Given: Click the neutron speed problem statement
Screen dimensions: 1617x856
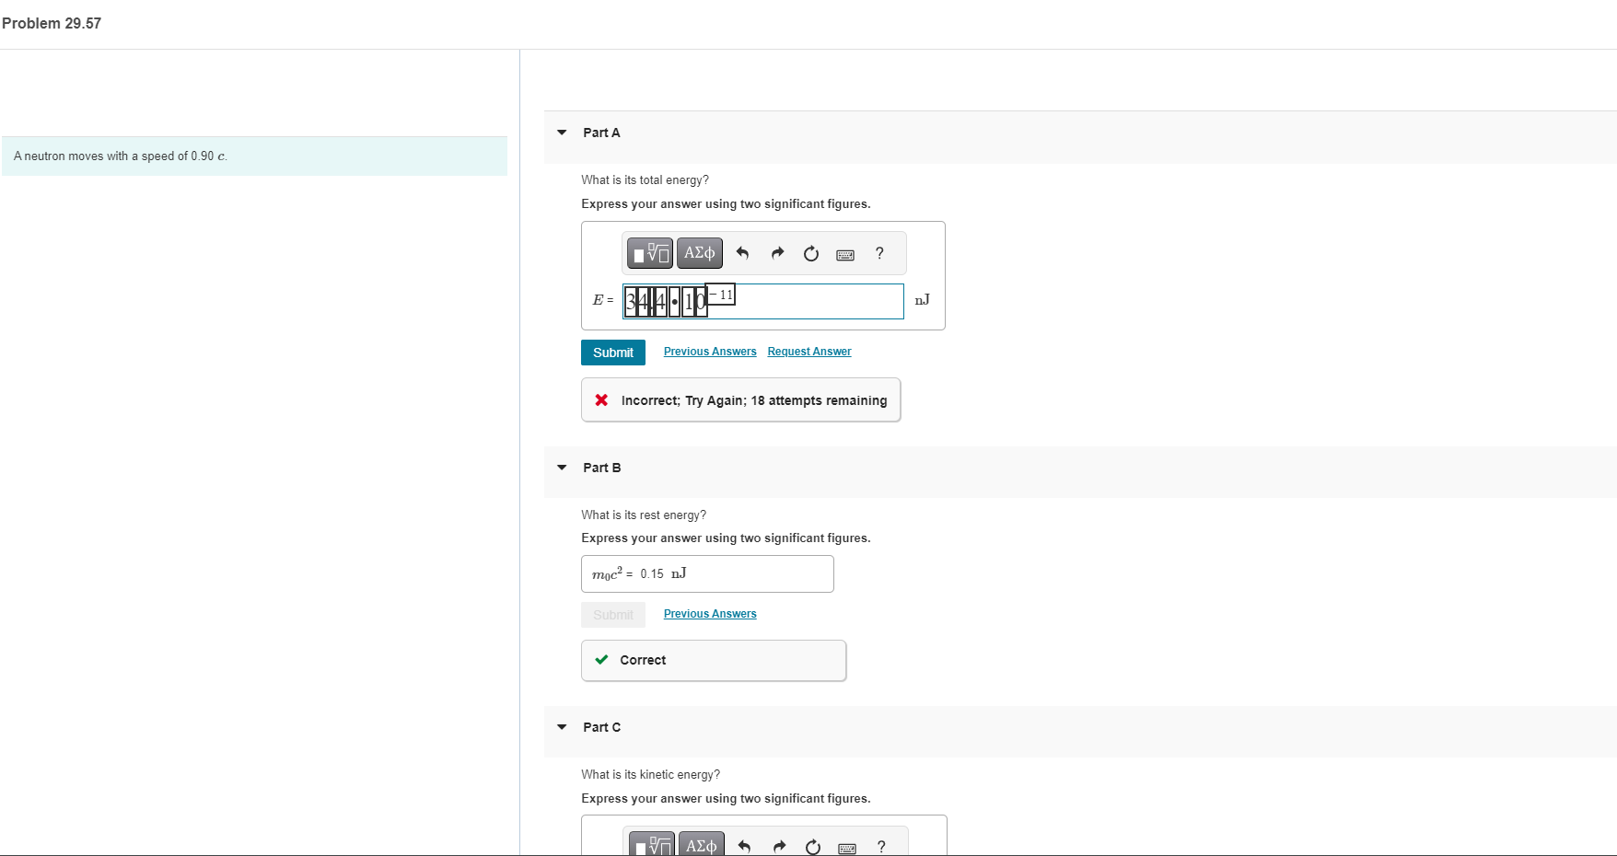Looking at the screenshot, I should click(x=121, y=156).
